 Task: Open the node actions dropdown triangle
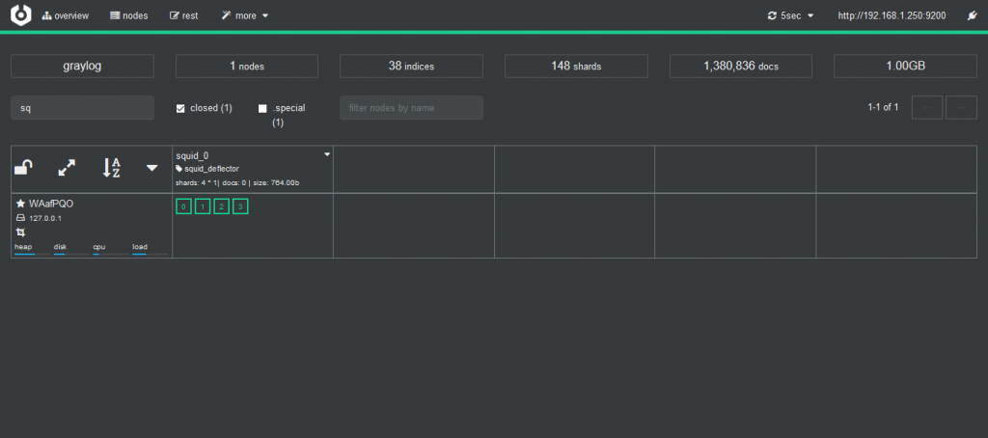tap(151, 168)
